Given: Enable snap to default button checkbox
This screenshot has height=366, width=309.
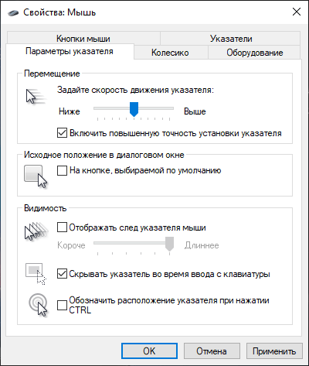Looking at the screenshot, I should coord(62,170).
